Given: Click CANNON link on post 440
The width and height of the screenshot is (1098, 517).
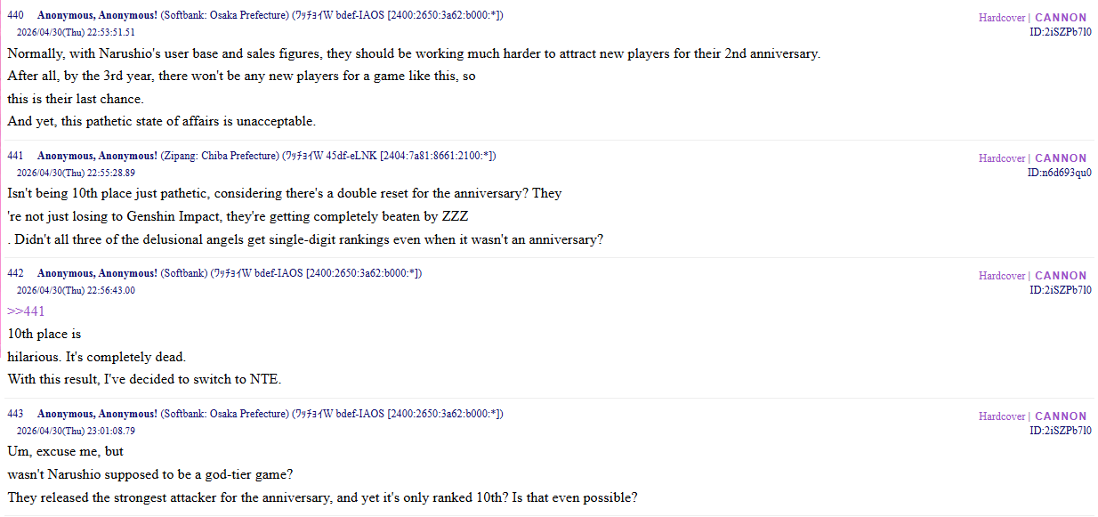Looking at the screenshot, I should point(1061,18).
